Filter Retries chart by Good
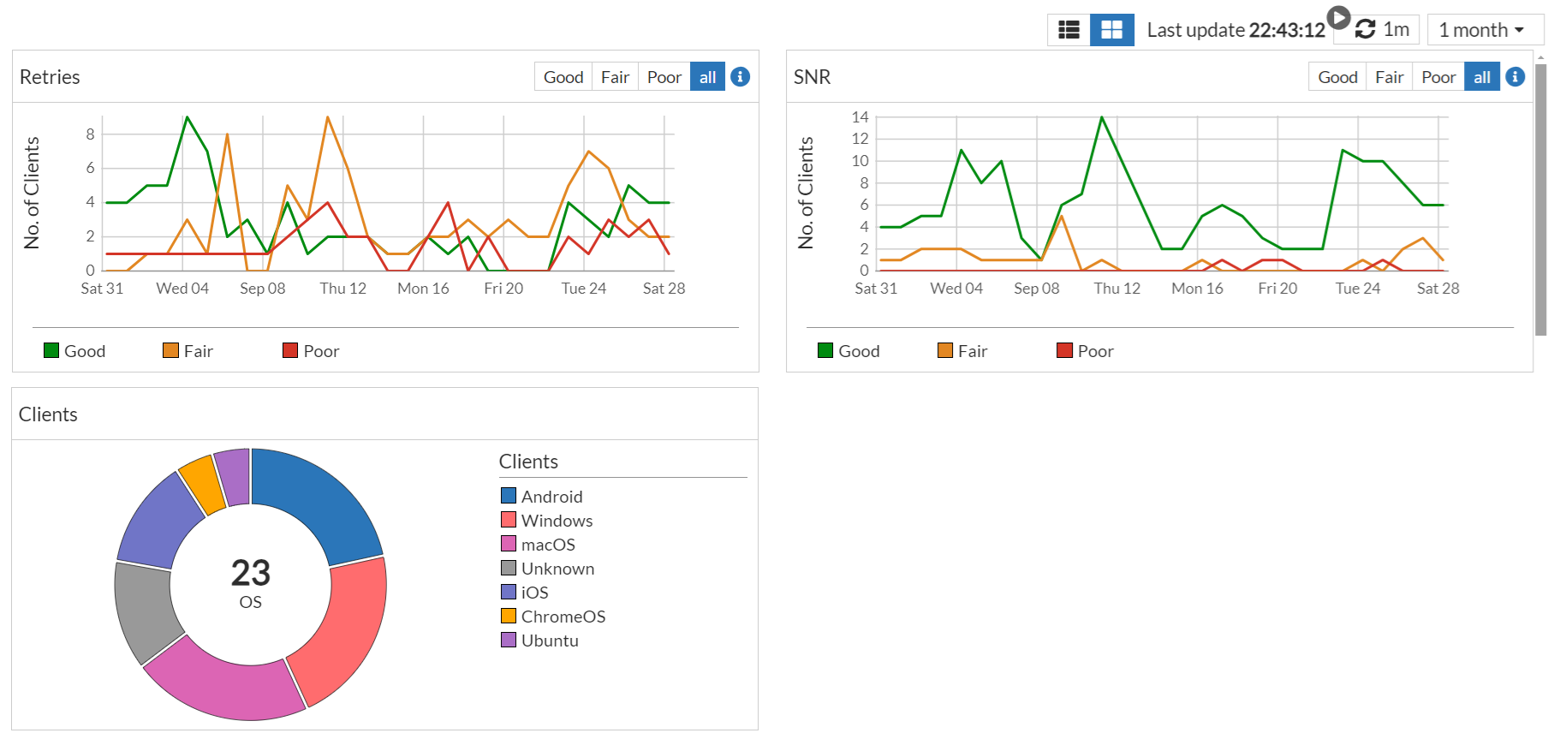 tap(563, 77)
